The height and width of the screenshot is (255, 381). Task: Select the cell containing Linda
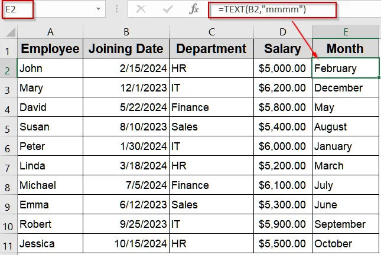point(50,166)
